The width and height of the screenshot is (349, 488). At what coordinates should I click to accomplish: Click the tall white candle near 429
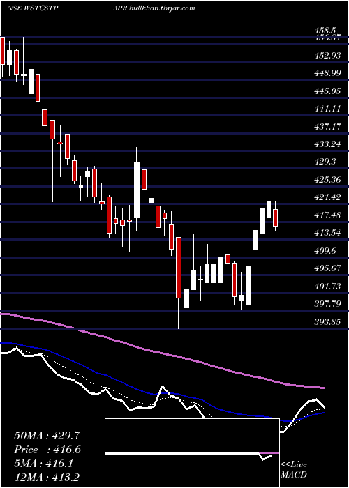[x=137, y=190]
